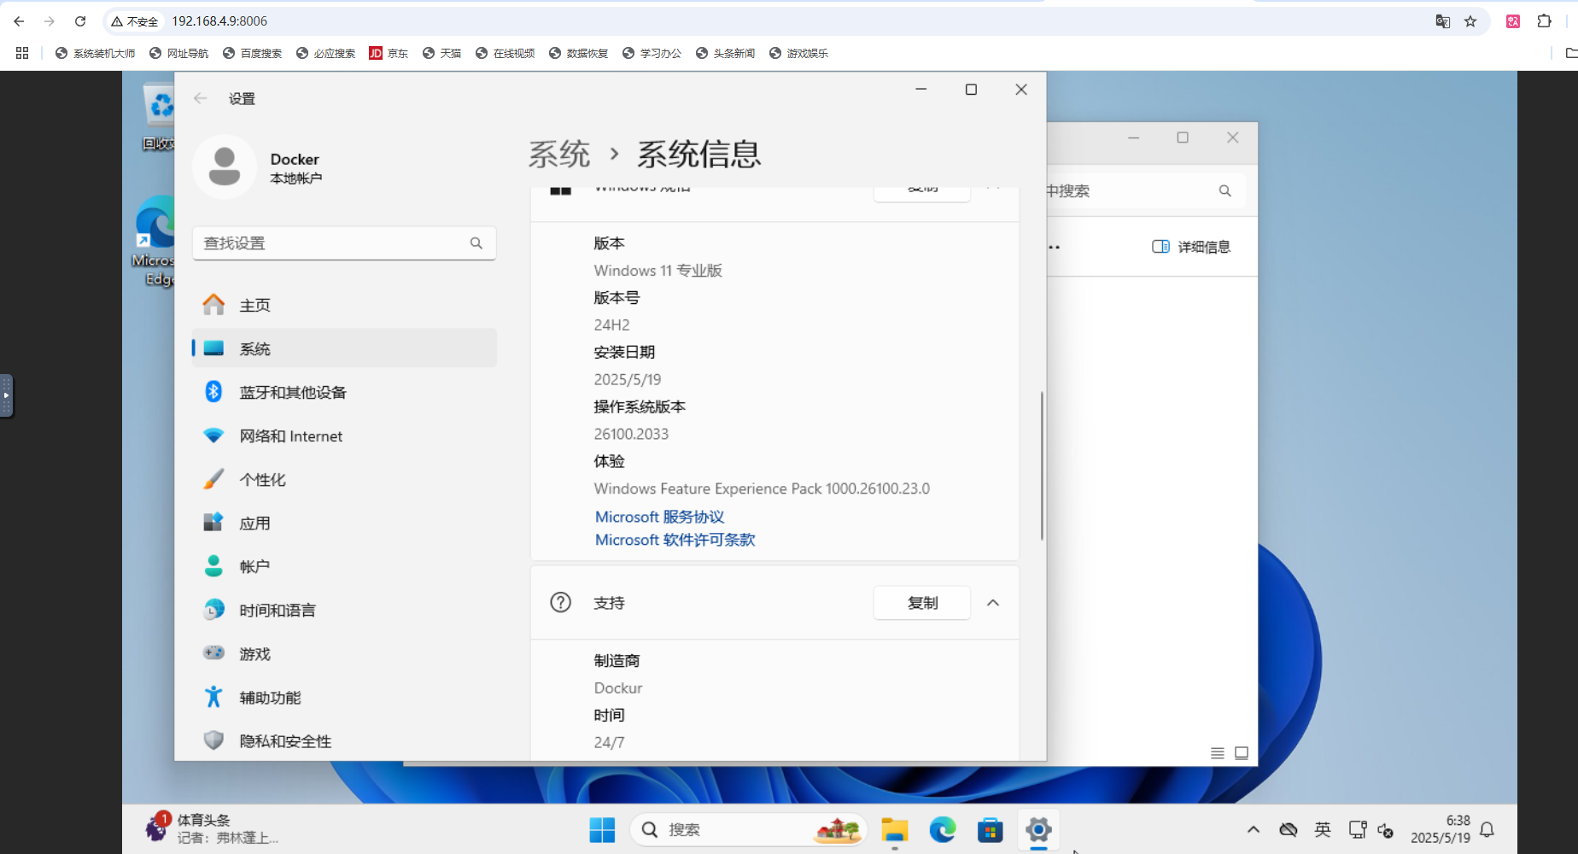Select the Dockur manufacturer text
Image resolution: width=1578 pixels, height=854 pixels.
pos(618,687)
